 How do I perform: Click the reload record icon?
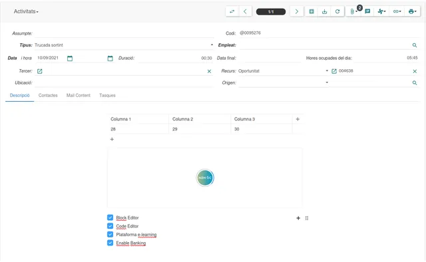point(337,11)
